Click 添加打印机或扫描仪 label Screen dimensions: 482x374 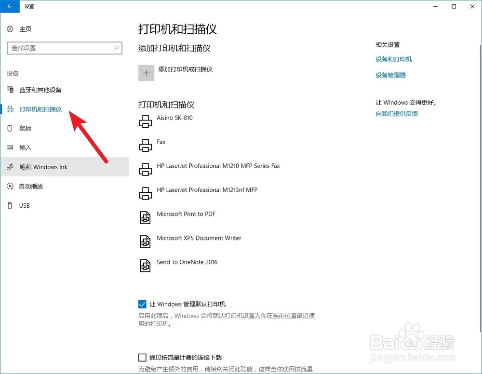[x=185, y=69]
